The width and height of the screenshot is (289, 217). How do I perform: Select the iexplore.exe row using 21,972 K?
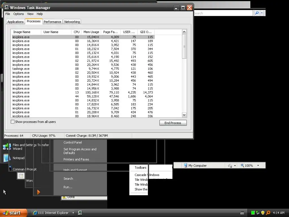83,61
